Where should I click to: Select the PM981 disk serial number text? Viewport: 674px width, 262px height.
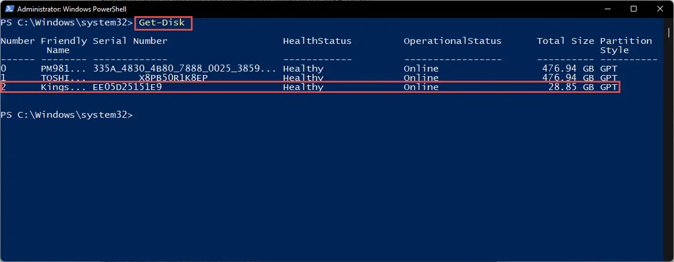(184, 69)
